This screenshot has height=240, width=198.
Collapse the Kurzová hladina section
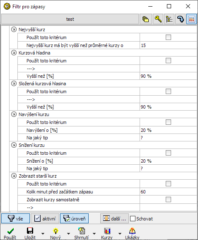point(14,53)
